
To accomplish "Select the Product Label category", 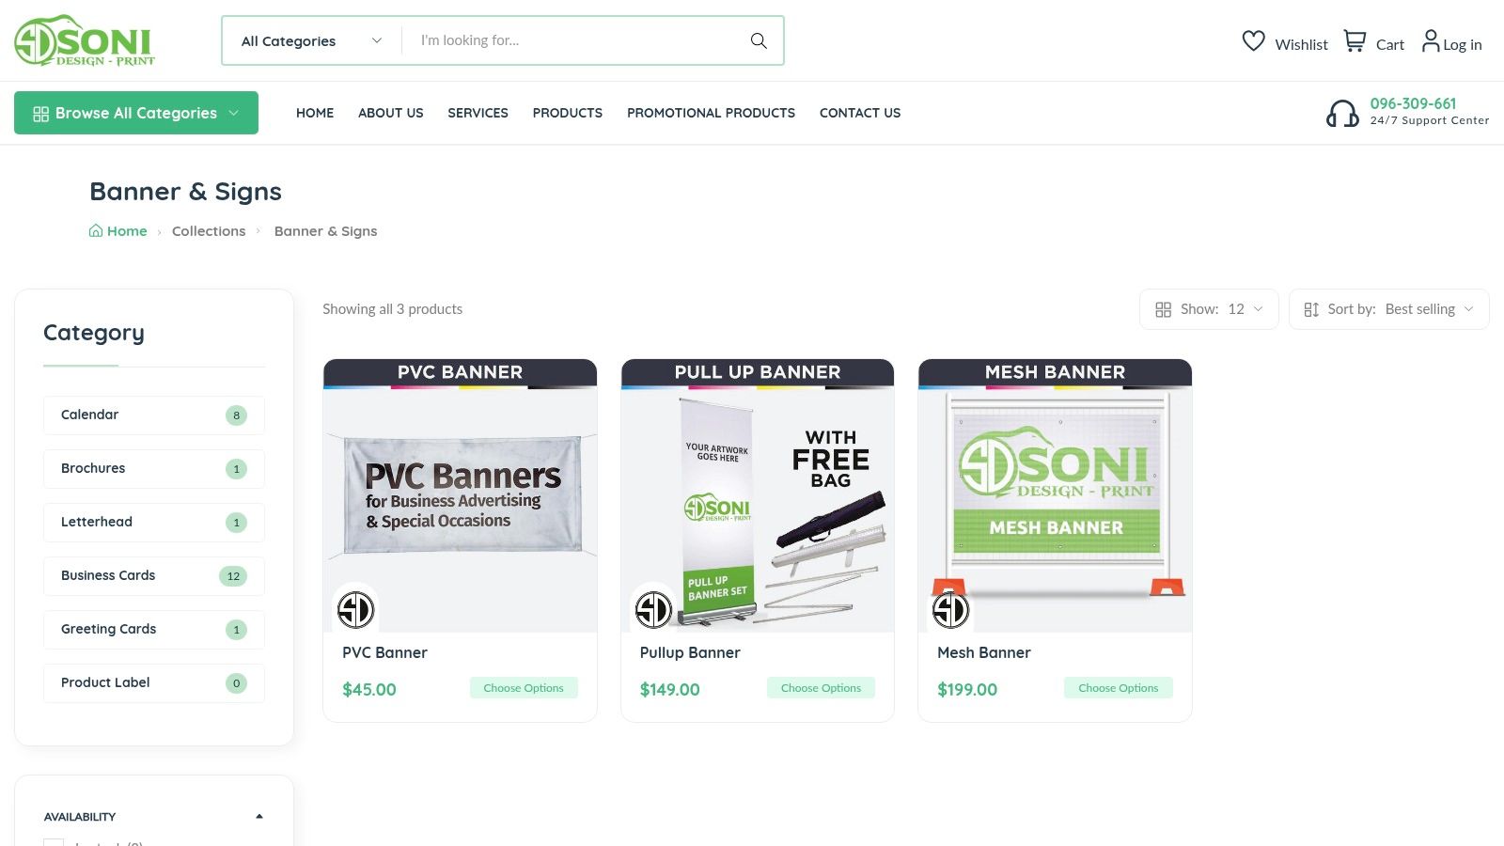I will (x=154, y=682).
